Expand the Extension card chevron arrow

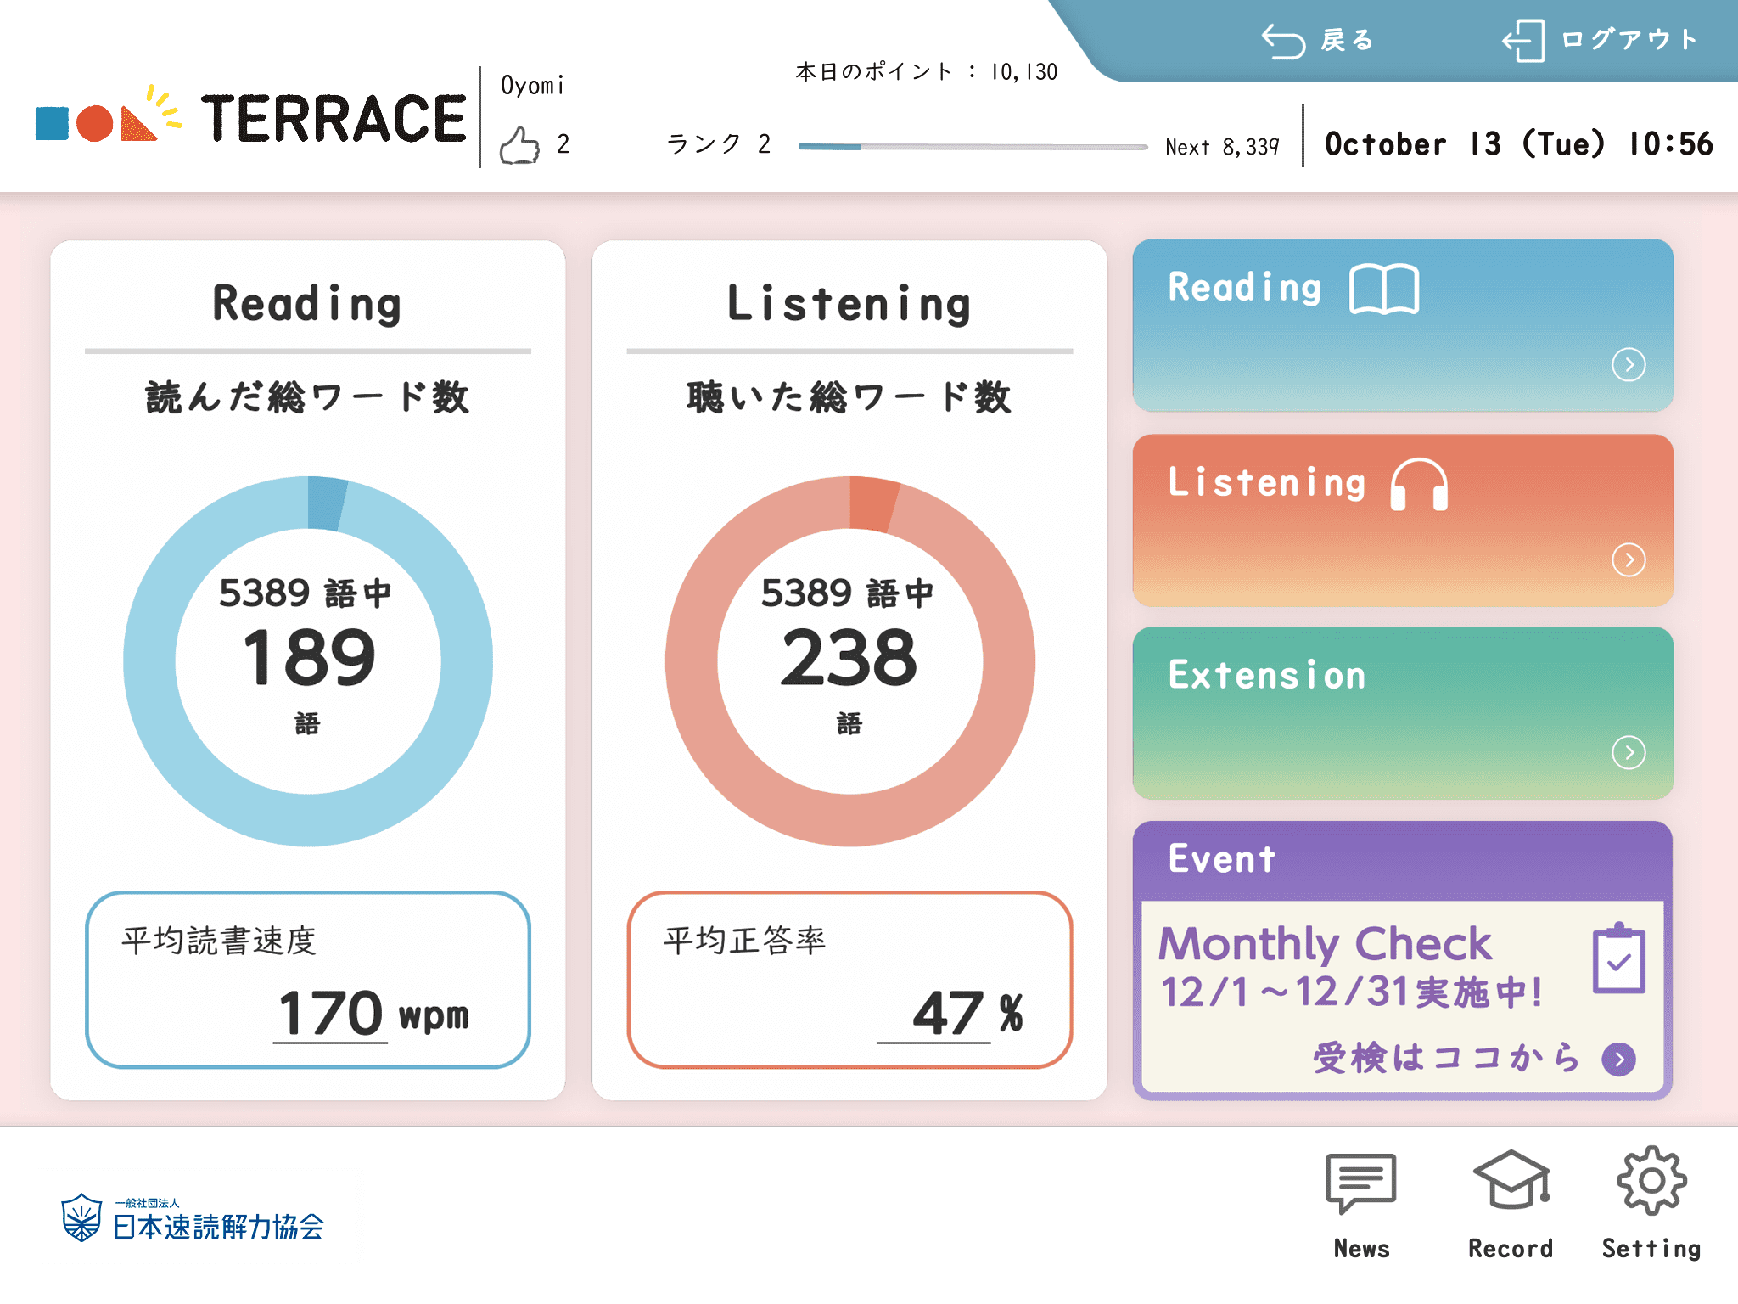point(1628,752)
